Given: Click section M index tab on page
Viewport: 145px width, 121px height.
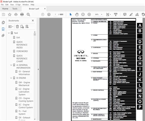Looking at the screenshot, I should [140, 91].
